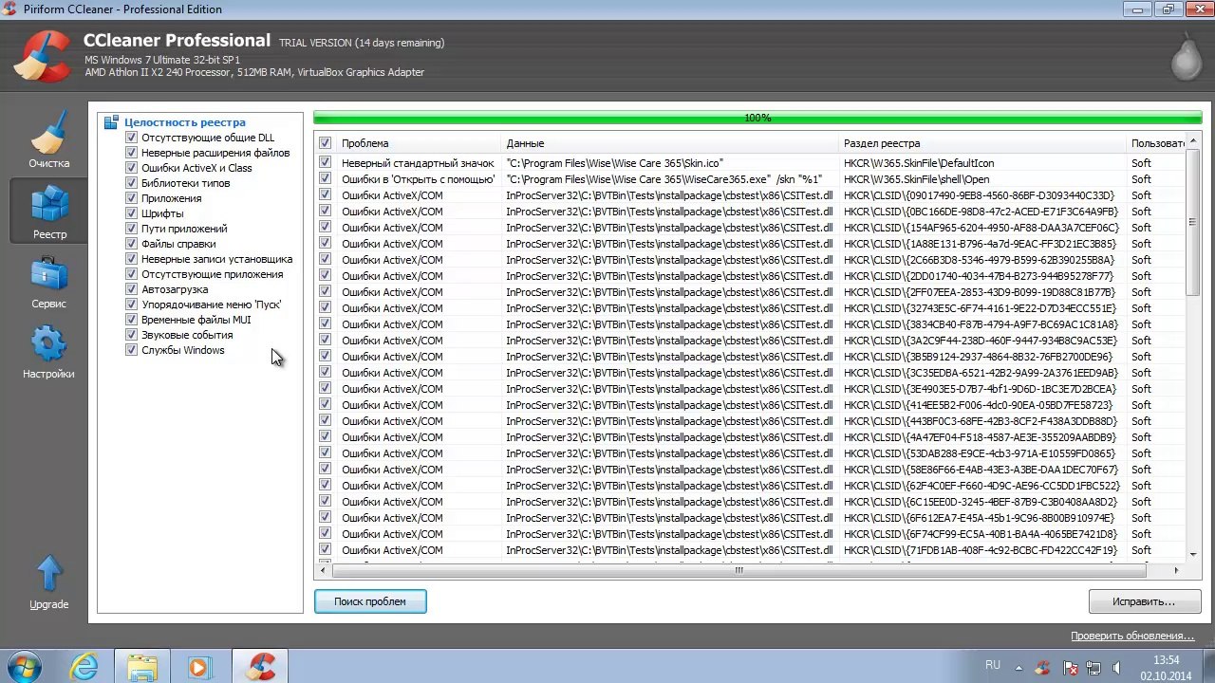This screenshot has height=683, width=1215.
Task: Select row with CLSID {71FDB1AB-408F-4c92-BCBC-FD422CC42F19}
Action: pyautogui.click(x=750, y=550)
